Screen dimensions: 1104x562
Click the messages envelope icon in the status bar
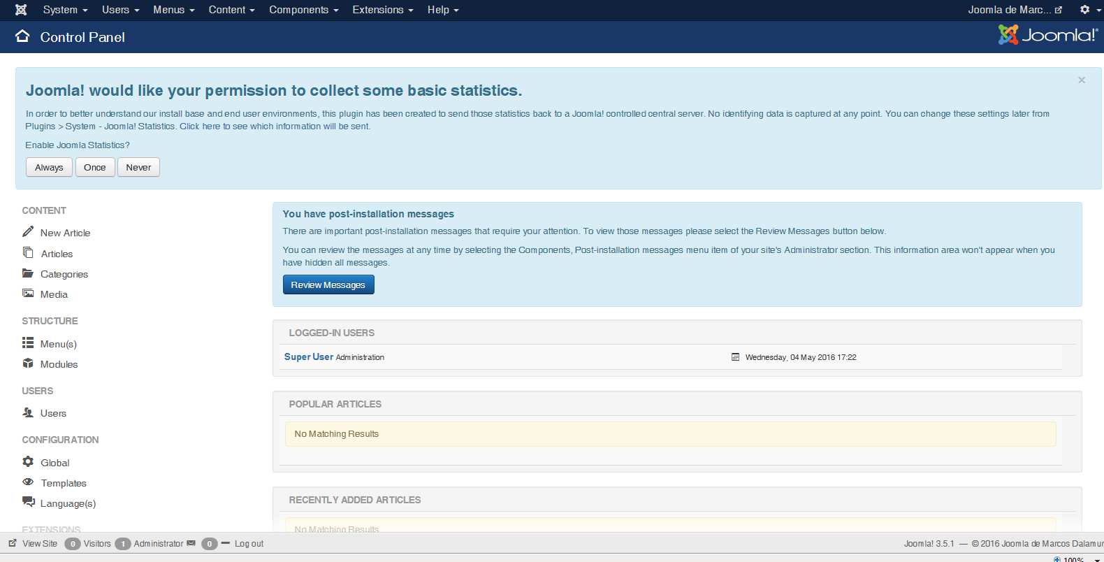[x=191, y=543]
